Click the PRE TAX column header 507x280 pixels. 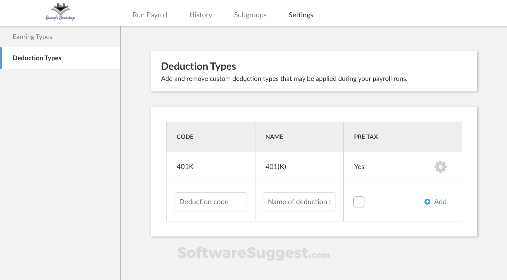coord(366,137)
